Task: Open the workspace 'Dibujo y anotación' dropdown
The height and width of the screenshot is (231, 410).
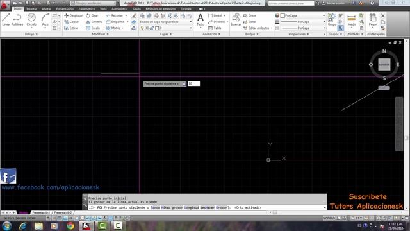Action: 93,3
